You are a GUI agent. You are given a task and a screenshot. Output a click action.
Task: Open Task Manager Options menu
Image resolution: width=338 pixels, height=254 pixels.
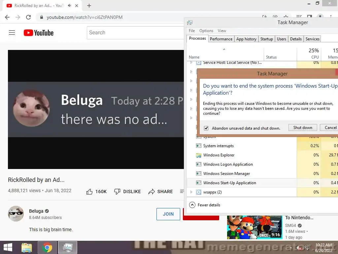206,31
